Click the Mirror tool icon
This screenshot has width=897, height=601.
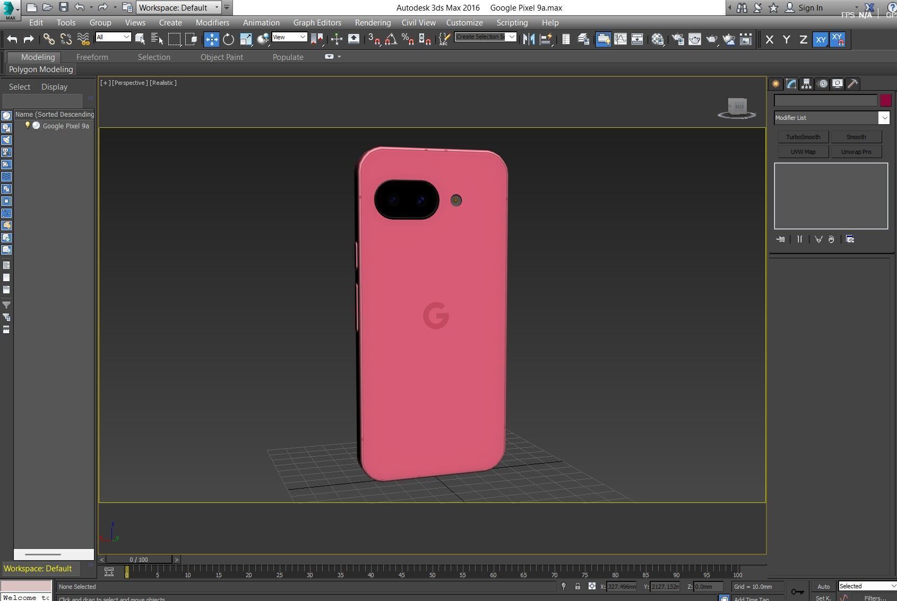point(529,39)
